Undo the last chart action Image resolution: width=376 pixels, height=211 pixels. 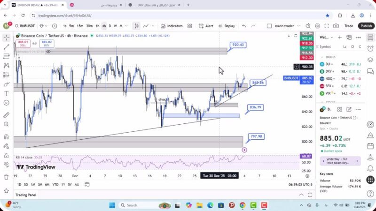pyautogui.click(x=243, y=26)
